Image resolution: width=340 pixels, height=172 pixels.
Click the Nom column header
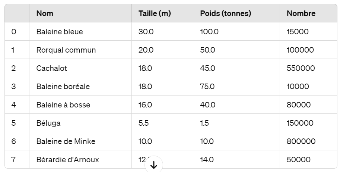(45, 13)
